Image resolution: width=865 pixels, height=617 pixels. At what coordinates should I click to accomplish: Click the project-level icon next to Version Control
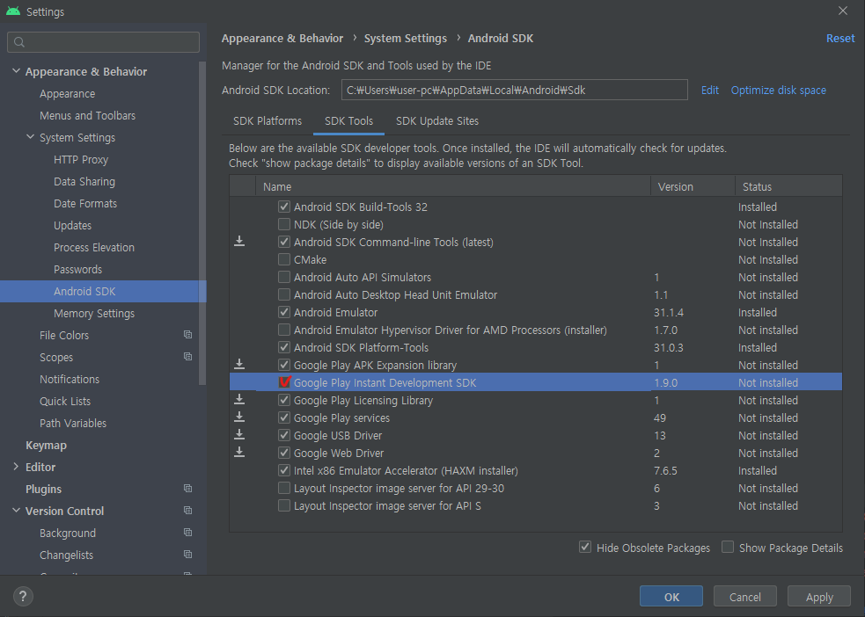tap(187, 511)
